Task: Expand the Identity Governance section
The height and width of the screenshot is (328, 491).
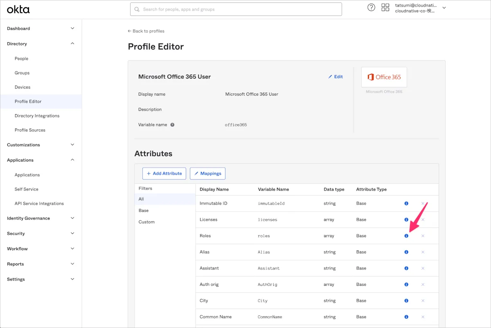Action: [x=72, y=218]
